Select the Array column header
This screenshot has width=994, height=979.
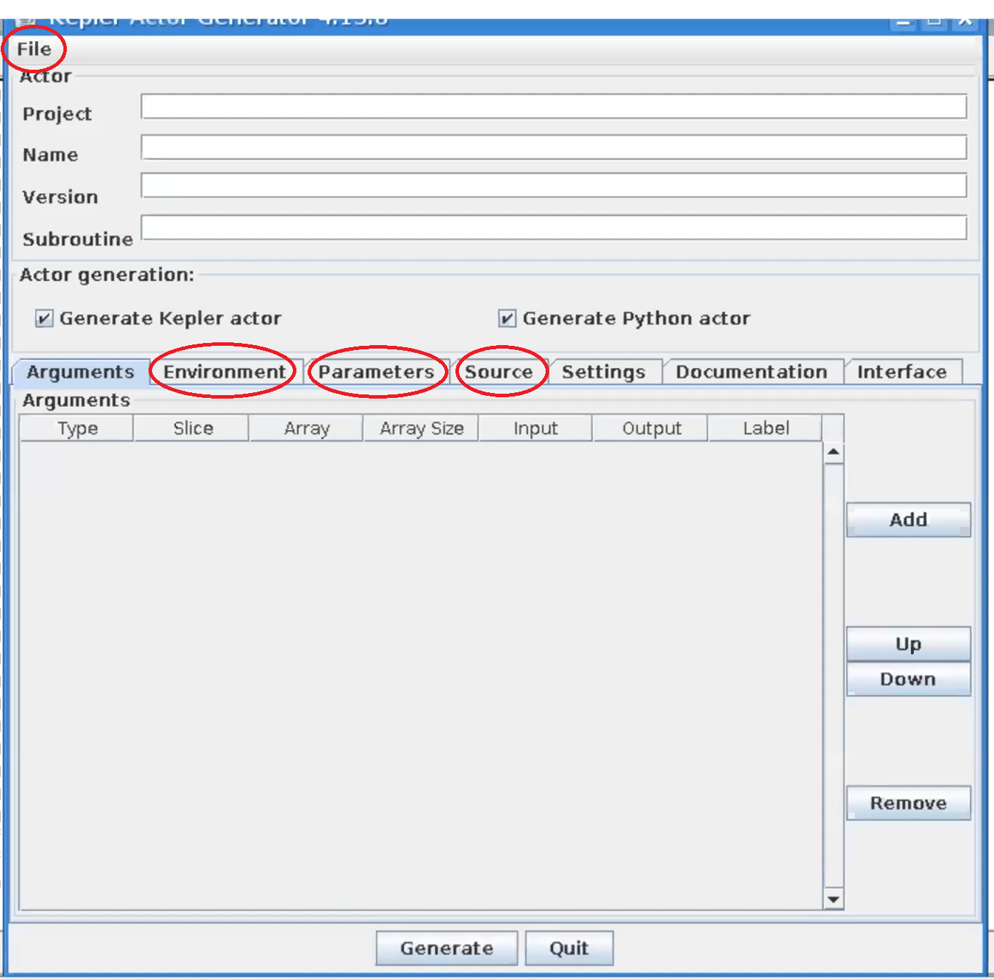[307, 428]
